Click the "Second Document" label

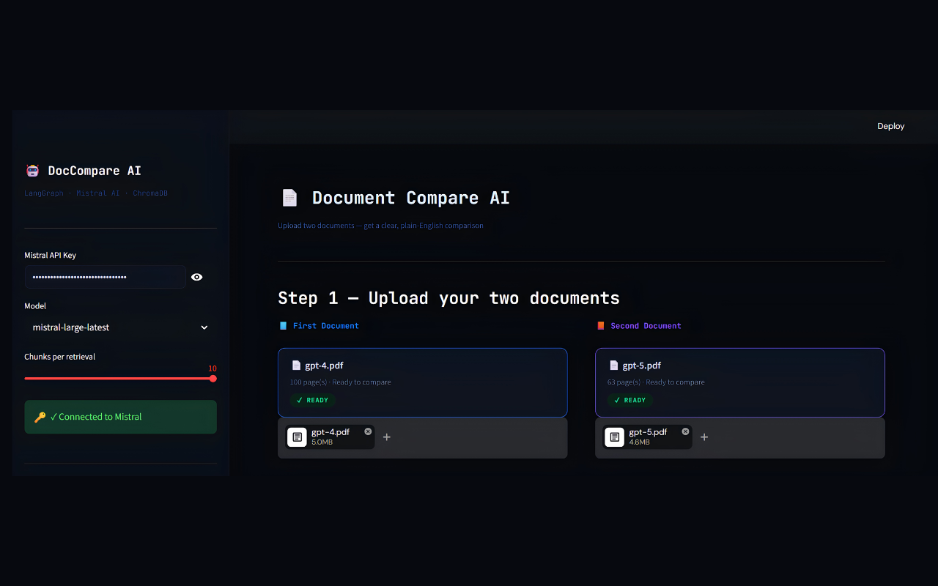(646, 326)
